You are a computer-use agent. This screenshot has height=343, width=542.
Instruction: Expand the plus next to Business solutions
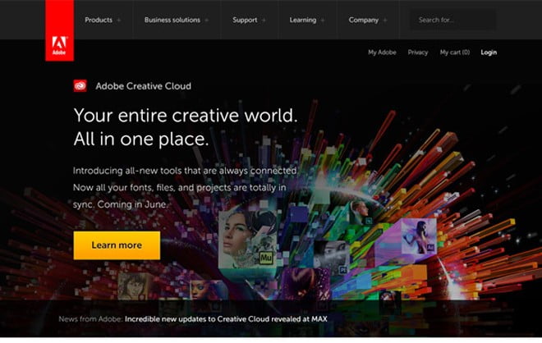point(205,20)
